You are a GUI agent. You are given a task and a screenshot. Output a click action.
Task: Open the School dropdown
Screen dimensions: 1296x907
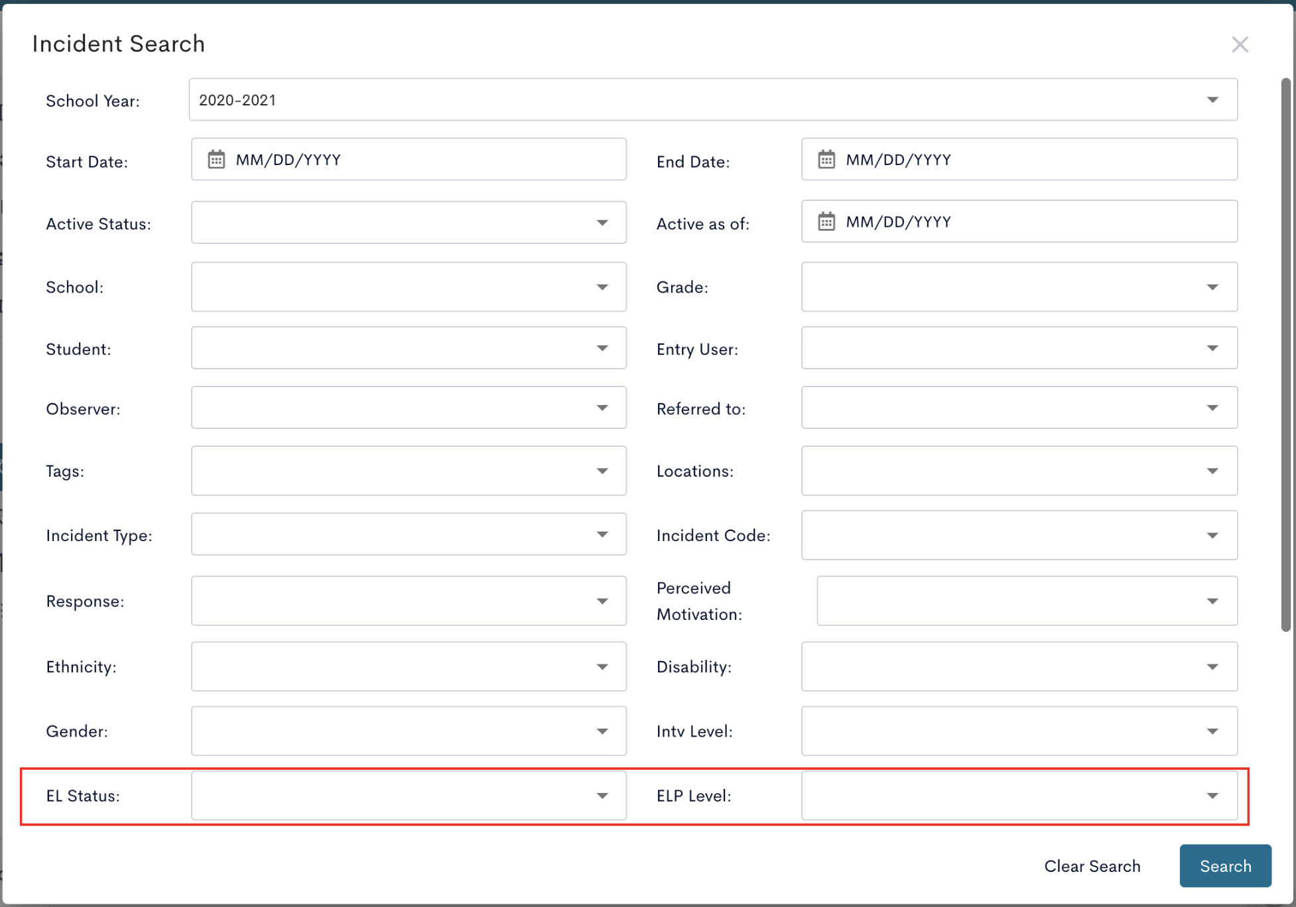409,287
